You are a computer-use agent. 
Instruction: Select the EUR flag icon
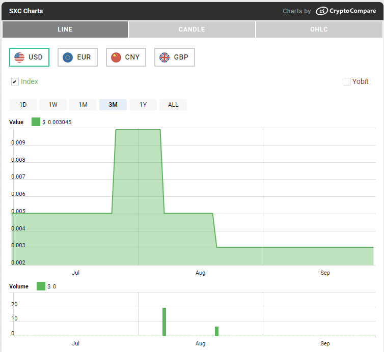68,57
